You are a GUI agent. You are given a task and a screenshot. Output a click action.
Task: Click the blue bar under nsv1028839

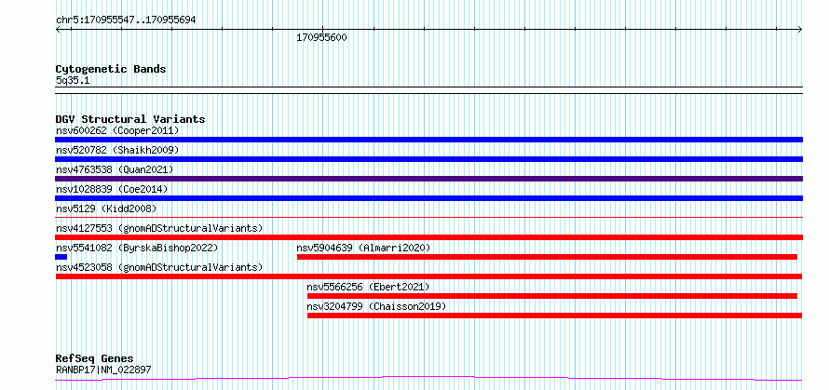click(x=428, y=198)
